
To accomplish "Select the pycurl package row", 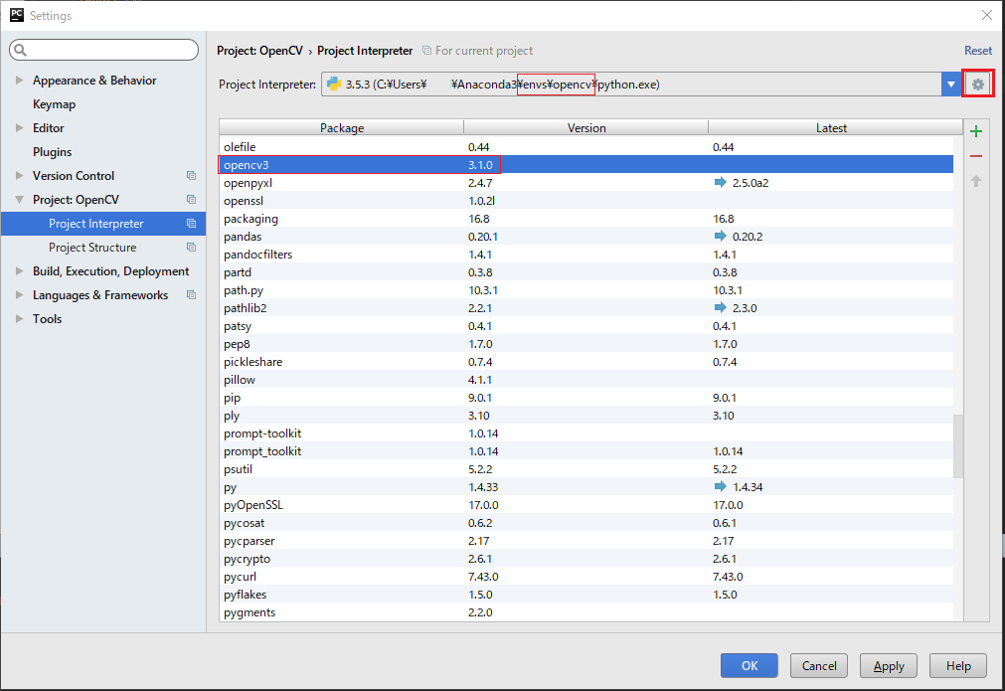I will [586, 577].
